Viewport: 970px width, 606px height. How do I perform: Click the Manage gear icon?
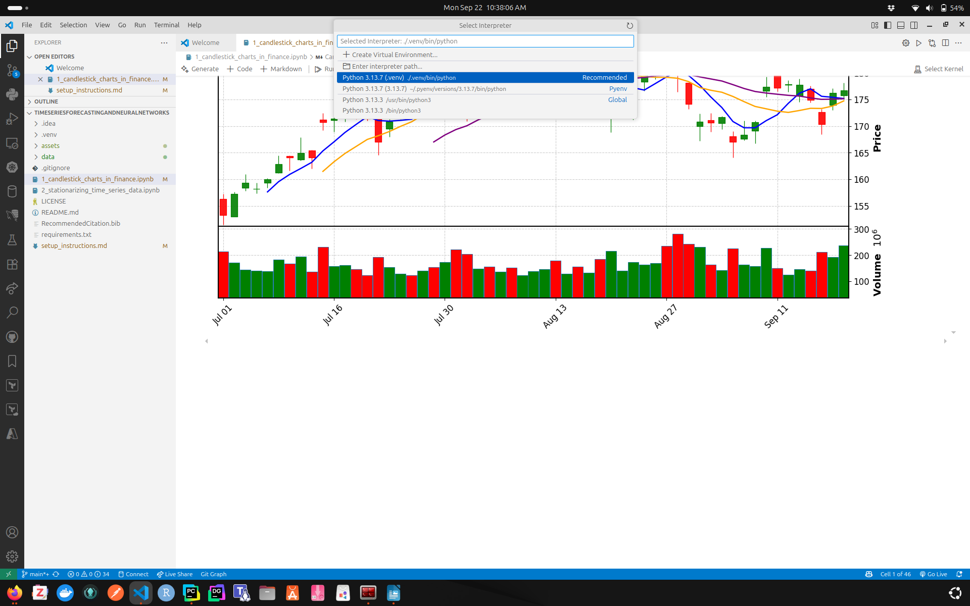12,557
